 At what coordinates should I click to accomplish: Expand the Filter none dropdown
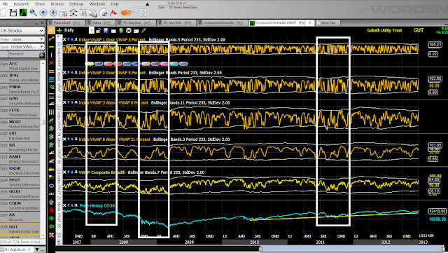point(22,39)
